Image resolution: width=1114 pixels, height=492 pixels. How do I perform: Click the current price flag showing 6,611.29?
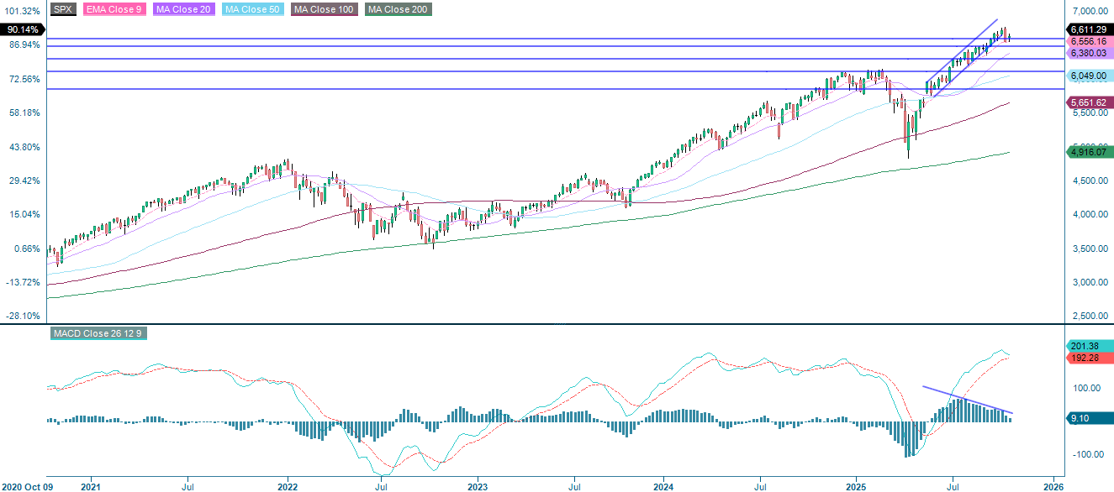coord(1090,29)
